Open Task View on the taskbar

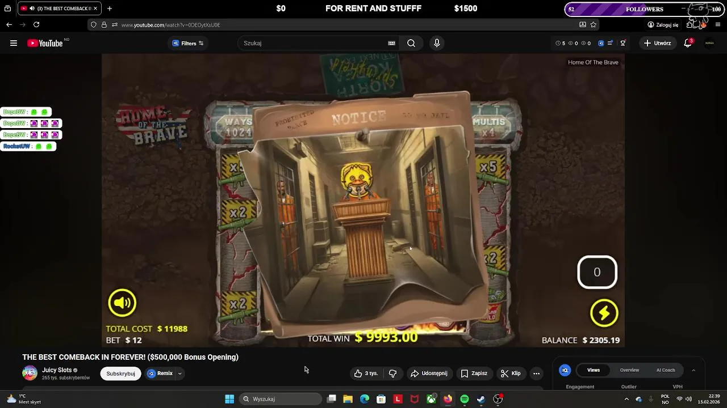click(x=332, y=399)
